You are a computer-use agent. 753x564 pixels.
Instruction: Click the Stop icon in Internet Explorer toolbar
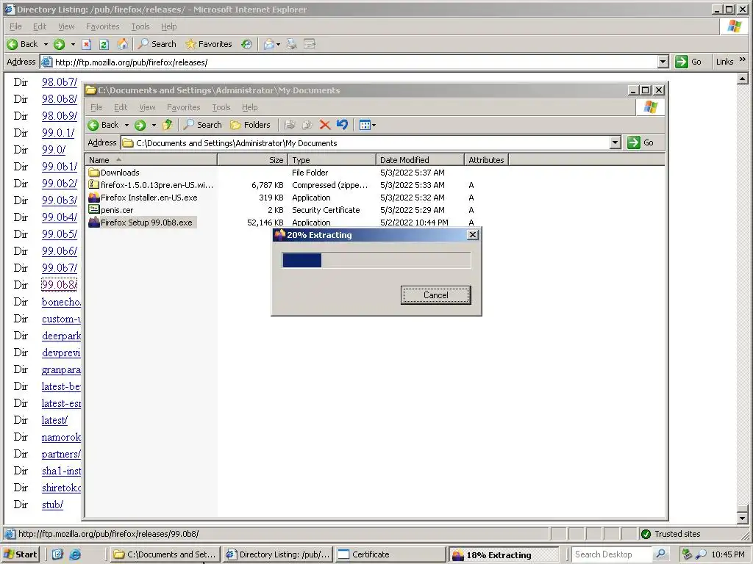coord(87,44)
